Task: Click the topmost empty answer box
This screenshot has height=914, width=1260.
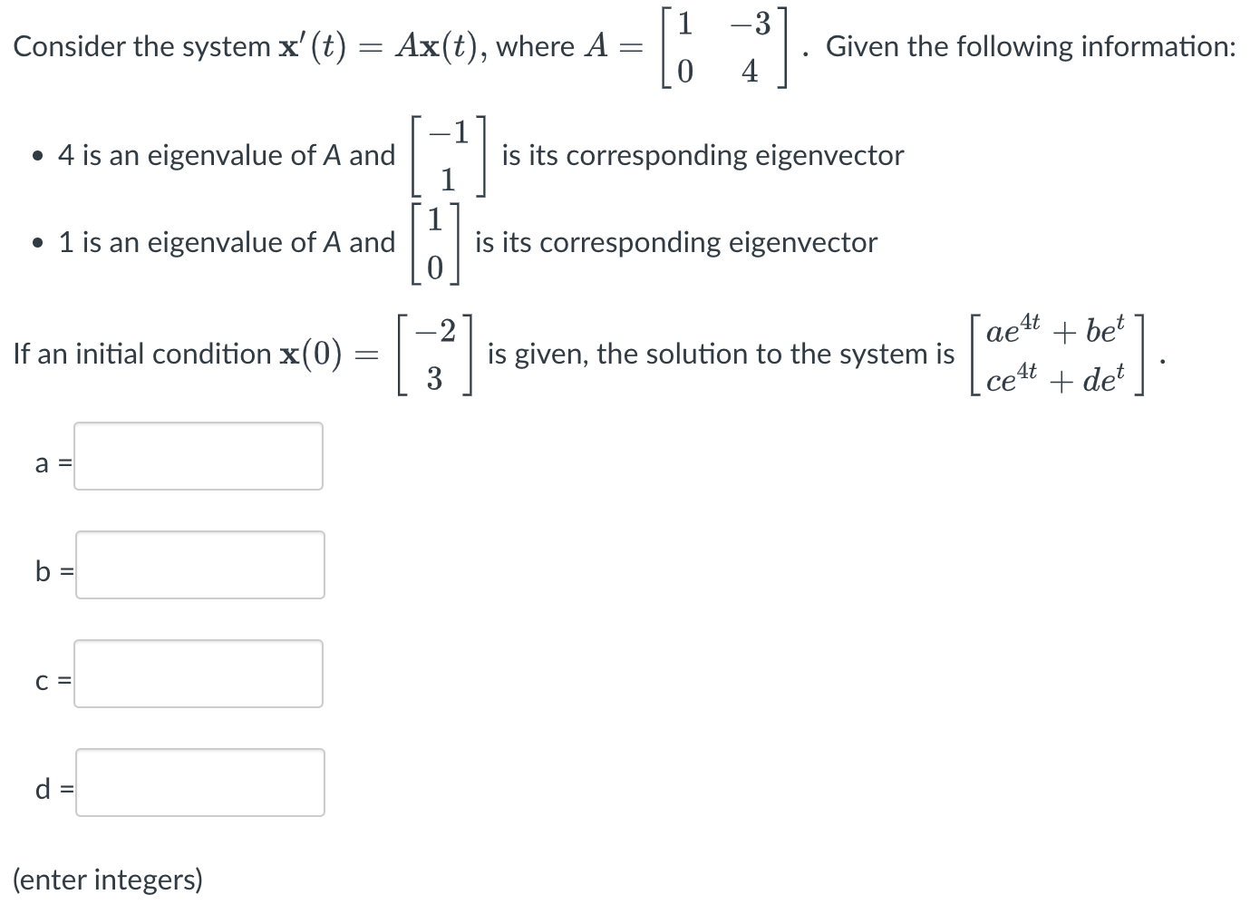Action: (x=198, y=456)
